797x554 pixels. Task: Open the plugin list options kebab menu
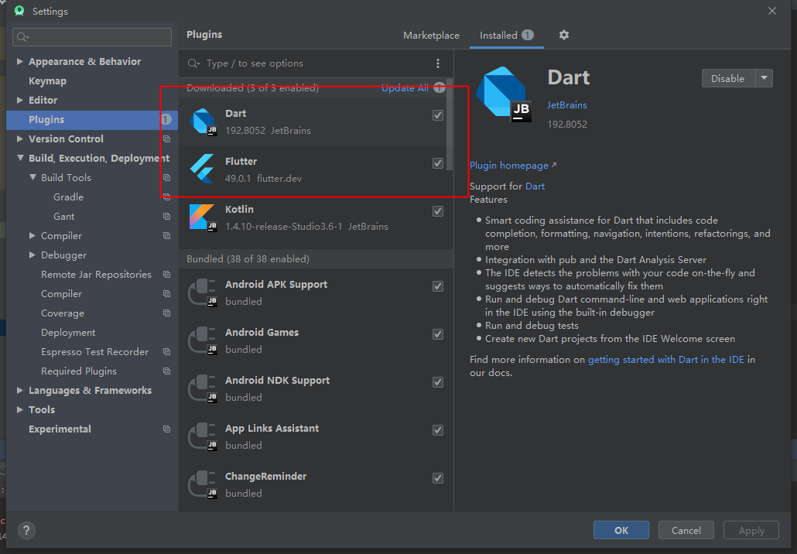click(x=438, y=63)
